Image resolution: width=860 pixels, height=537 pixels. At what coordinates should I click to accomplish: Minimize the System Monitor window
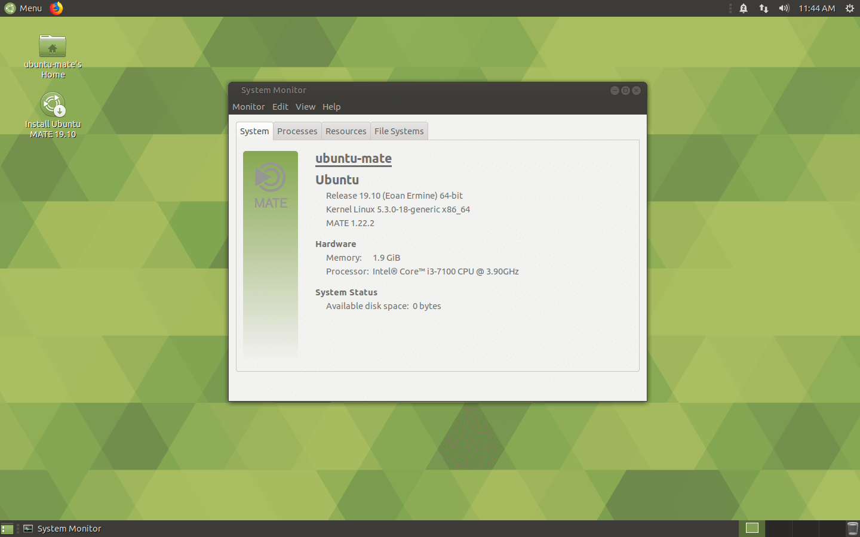[615, 91]
